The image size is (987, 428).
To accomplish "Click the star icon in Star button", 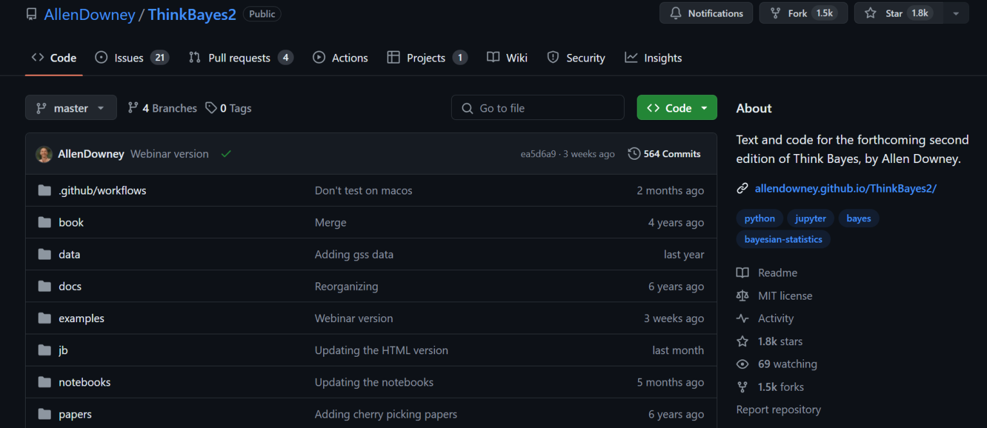I will pyautogui.click(x=870, y=12).
